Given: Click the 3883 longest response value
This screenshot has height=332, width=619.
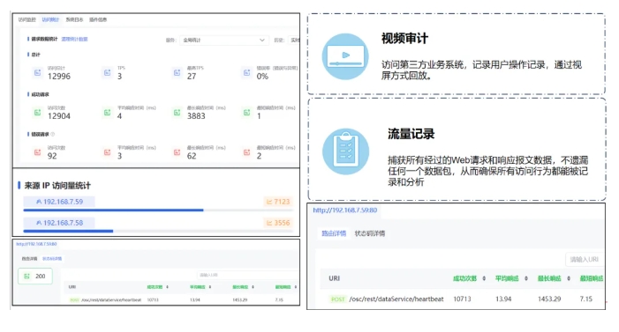Looking at the screenshot, I should [x=196, y=116].
